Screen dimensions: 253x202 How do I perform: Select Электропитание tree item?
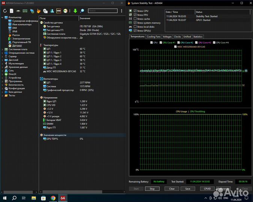pyautogui.click(x=21, y=39)
